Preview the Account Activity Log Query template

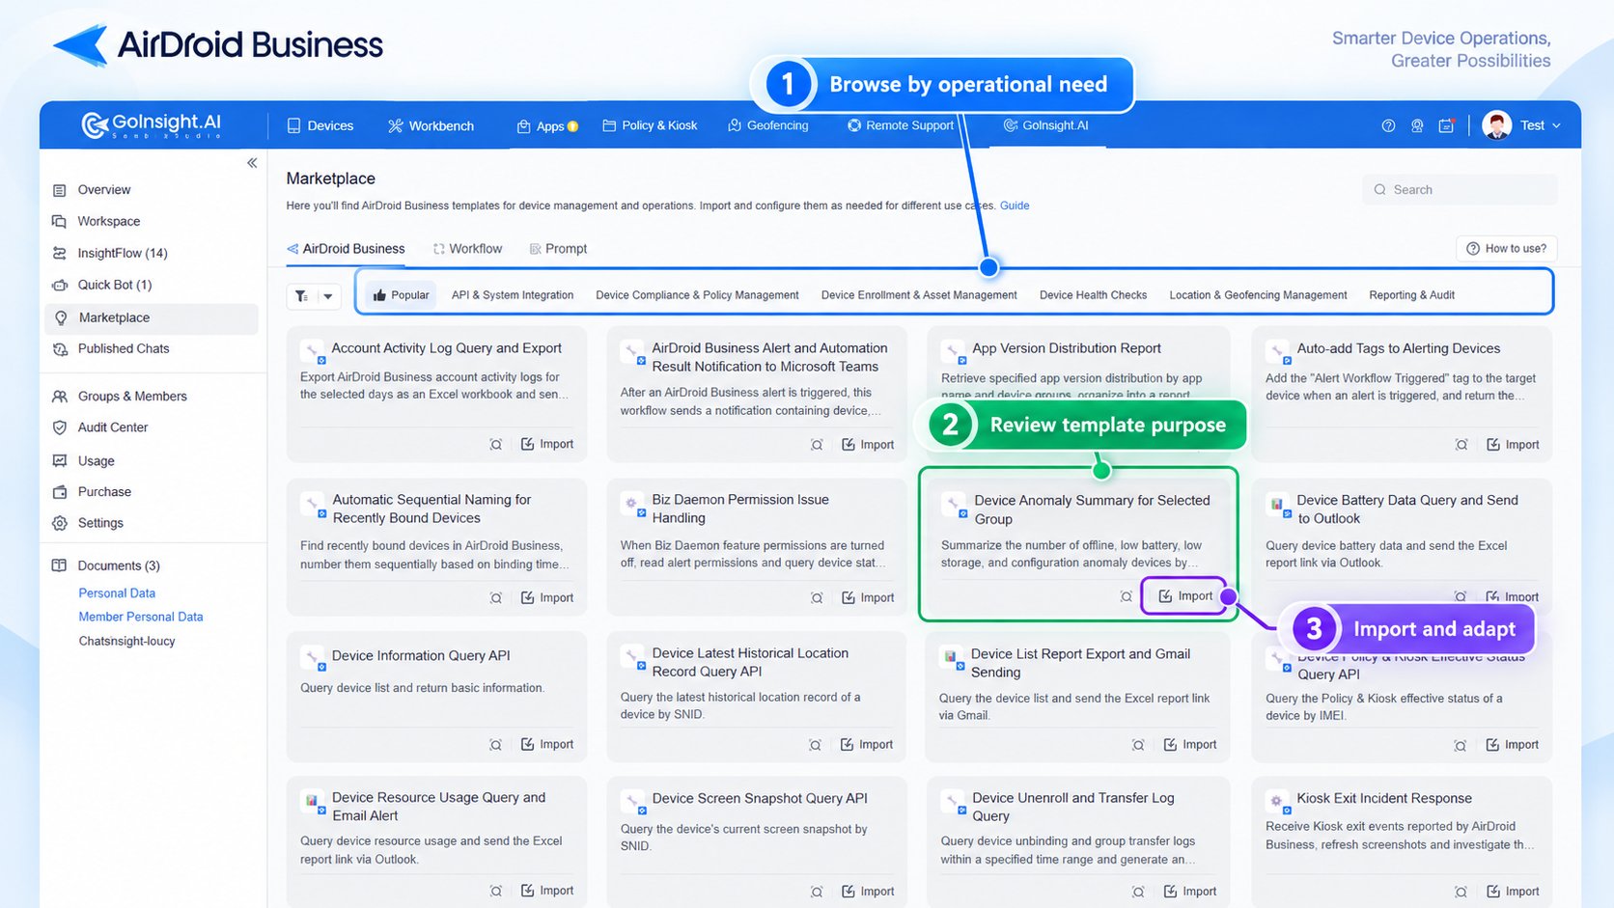[x=496, y=445]
